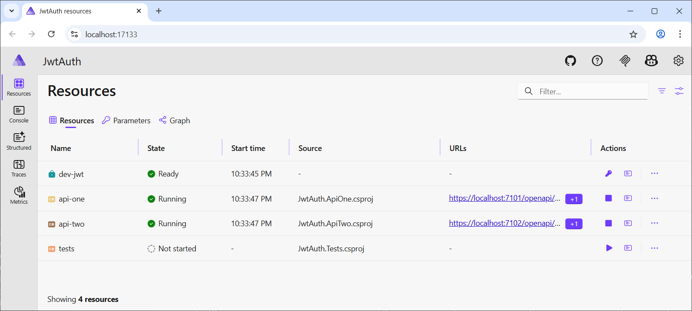This screenshot has height=311, width=692.
Task: Open the notifications paperclip-style icon in header
Action: coord(625,61)
